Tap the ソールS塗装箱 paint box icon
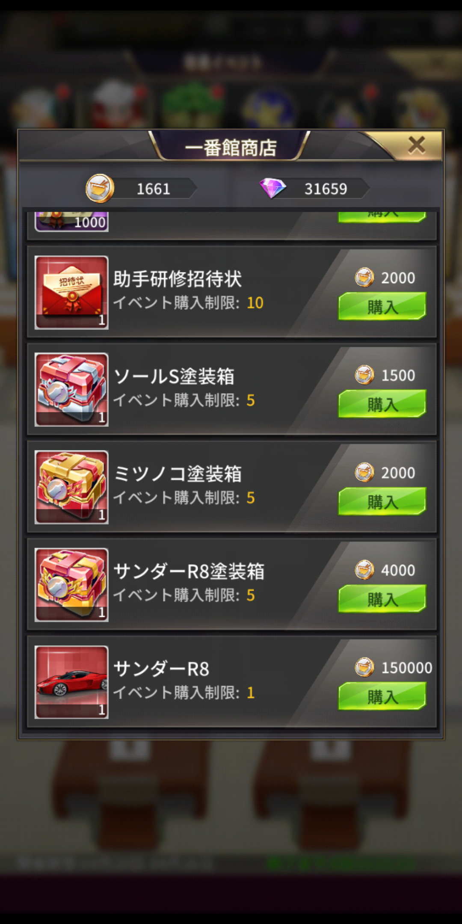 coord(71,390)
